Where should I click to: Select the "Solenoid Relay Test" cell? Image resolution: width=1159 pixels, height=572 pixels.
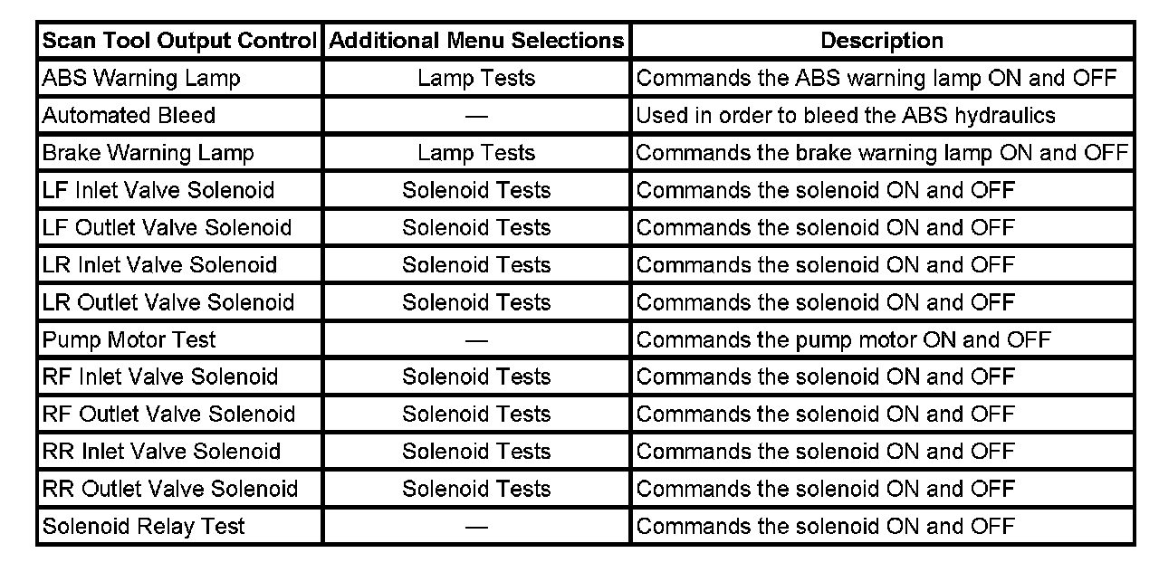coord(144,526)
